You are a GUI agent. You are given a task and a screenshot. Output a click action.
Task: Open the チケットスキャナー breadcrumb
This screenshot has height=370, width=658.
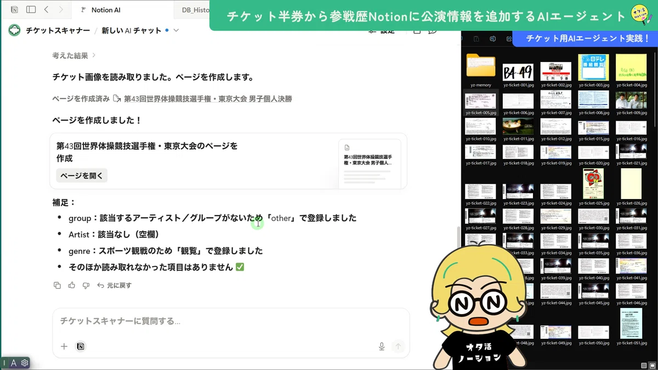click(x=58, y=30)
